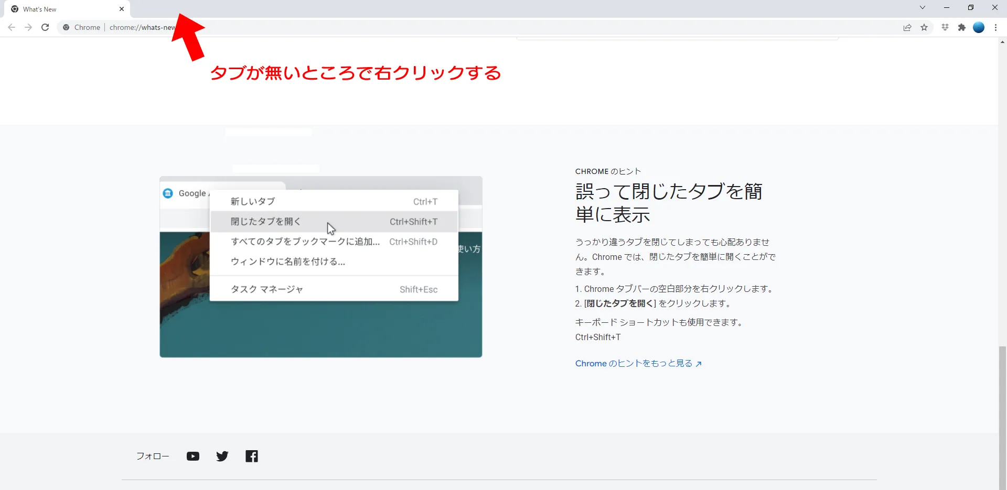Close the What's New tab
1007x490 pixels.
[x=122, y=9]
